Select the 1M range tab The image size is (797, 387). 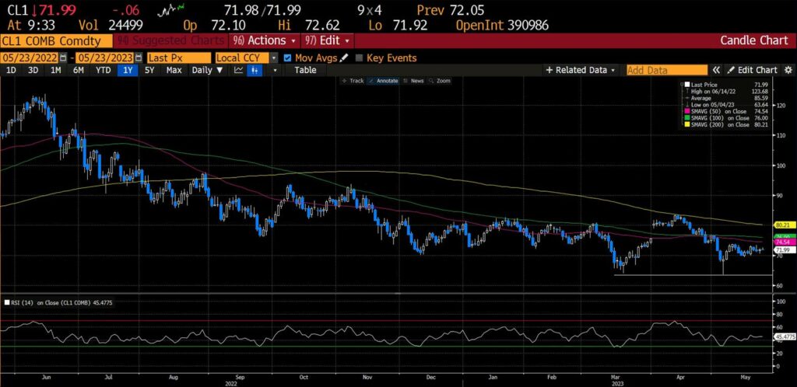[x=56, y=71]
